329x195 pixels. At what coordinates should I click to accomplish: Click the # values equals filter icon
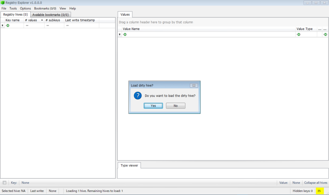click(x=27, y=26)
